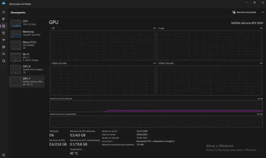Open the three-dots more options menu

point(263,12)
